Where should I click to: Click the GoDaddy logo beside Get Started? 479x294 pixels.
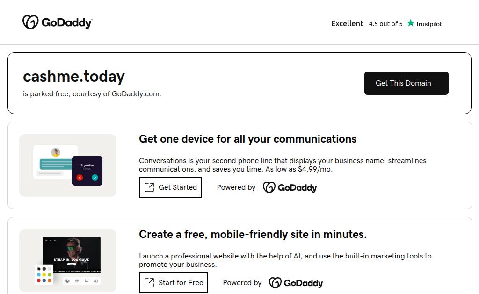[x=290, y=187]
